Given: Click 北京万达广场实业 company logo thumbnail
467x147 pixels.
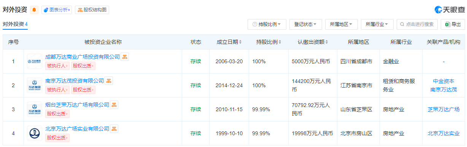Looking at the screenshot, I should [x=35, y=133].
